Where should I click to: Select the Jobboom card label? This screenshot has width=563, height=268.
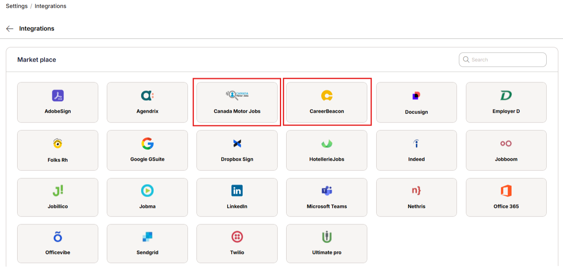click(x=506, y=159)
